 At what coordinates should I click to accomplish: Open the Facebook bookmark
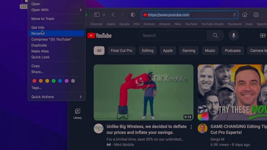(234, 24)
